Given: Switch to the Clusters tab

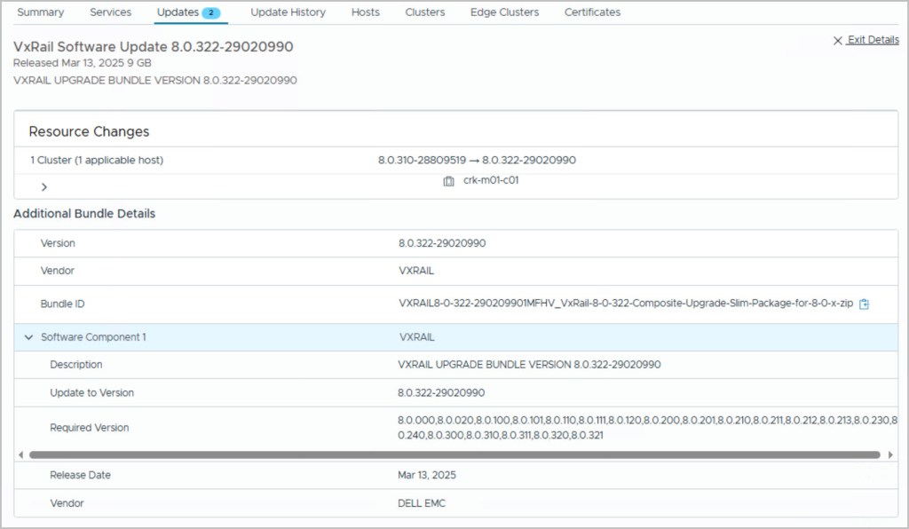Looking at the screenshot, I should click(425, 12).
